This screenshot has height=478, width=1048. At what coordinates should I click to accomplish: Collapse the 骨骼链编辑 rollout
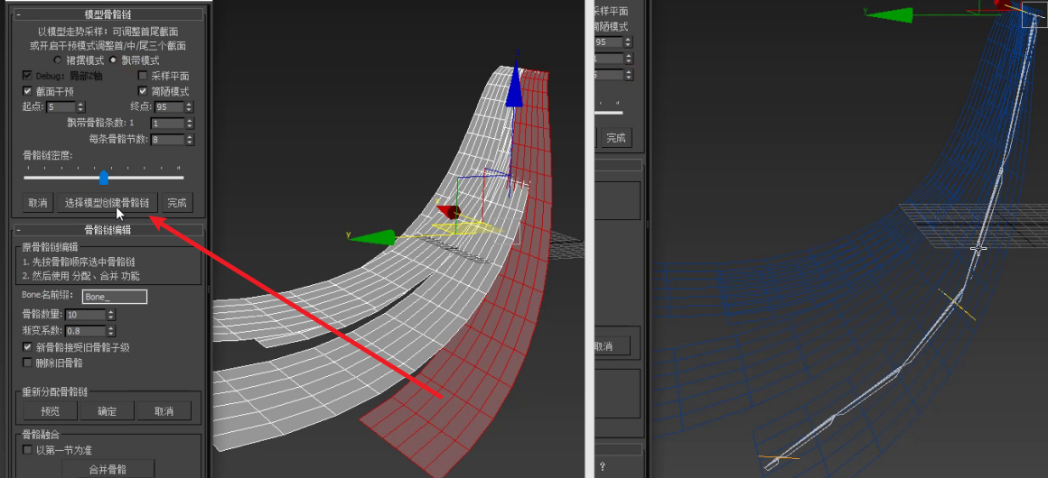click(x=17, y=230)
